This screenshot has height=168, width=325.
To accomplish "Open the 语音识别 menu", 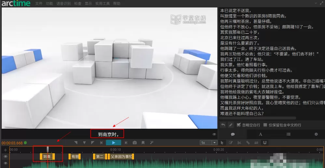I will (63, 4).
